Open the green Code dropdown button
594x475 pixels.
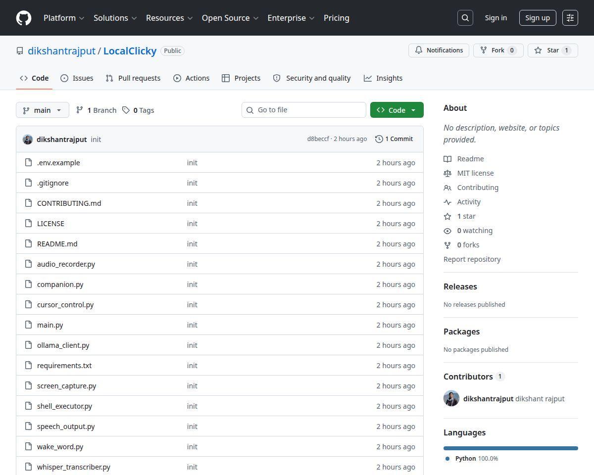click(397, 110)
